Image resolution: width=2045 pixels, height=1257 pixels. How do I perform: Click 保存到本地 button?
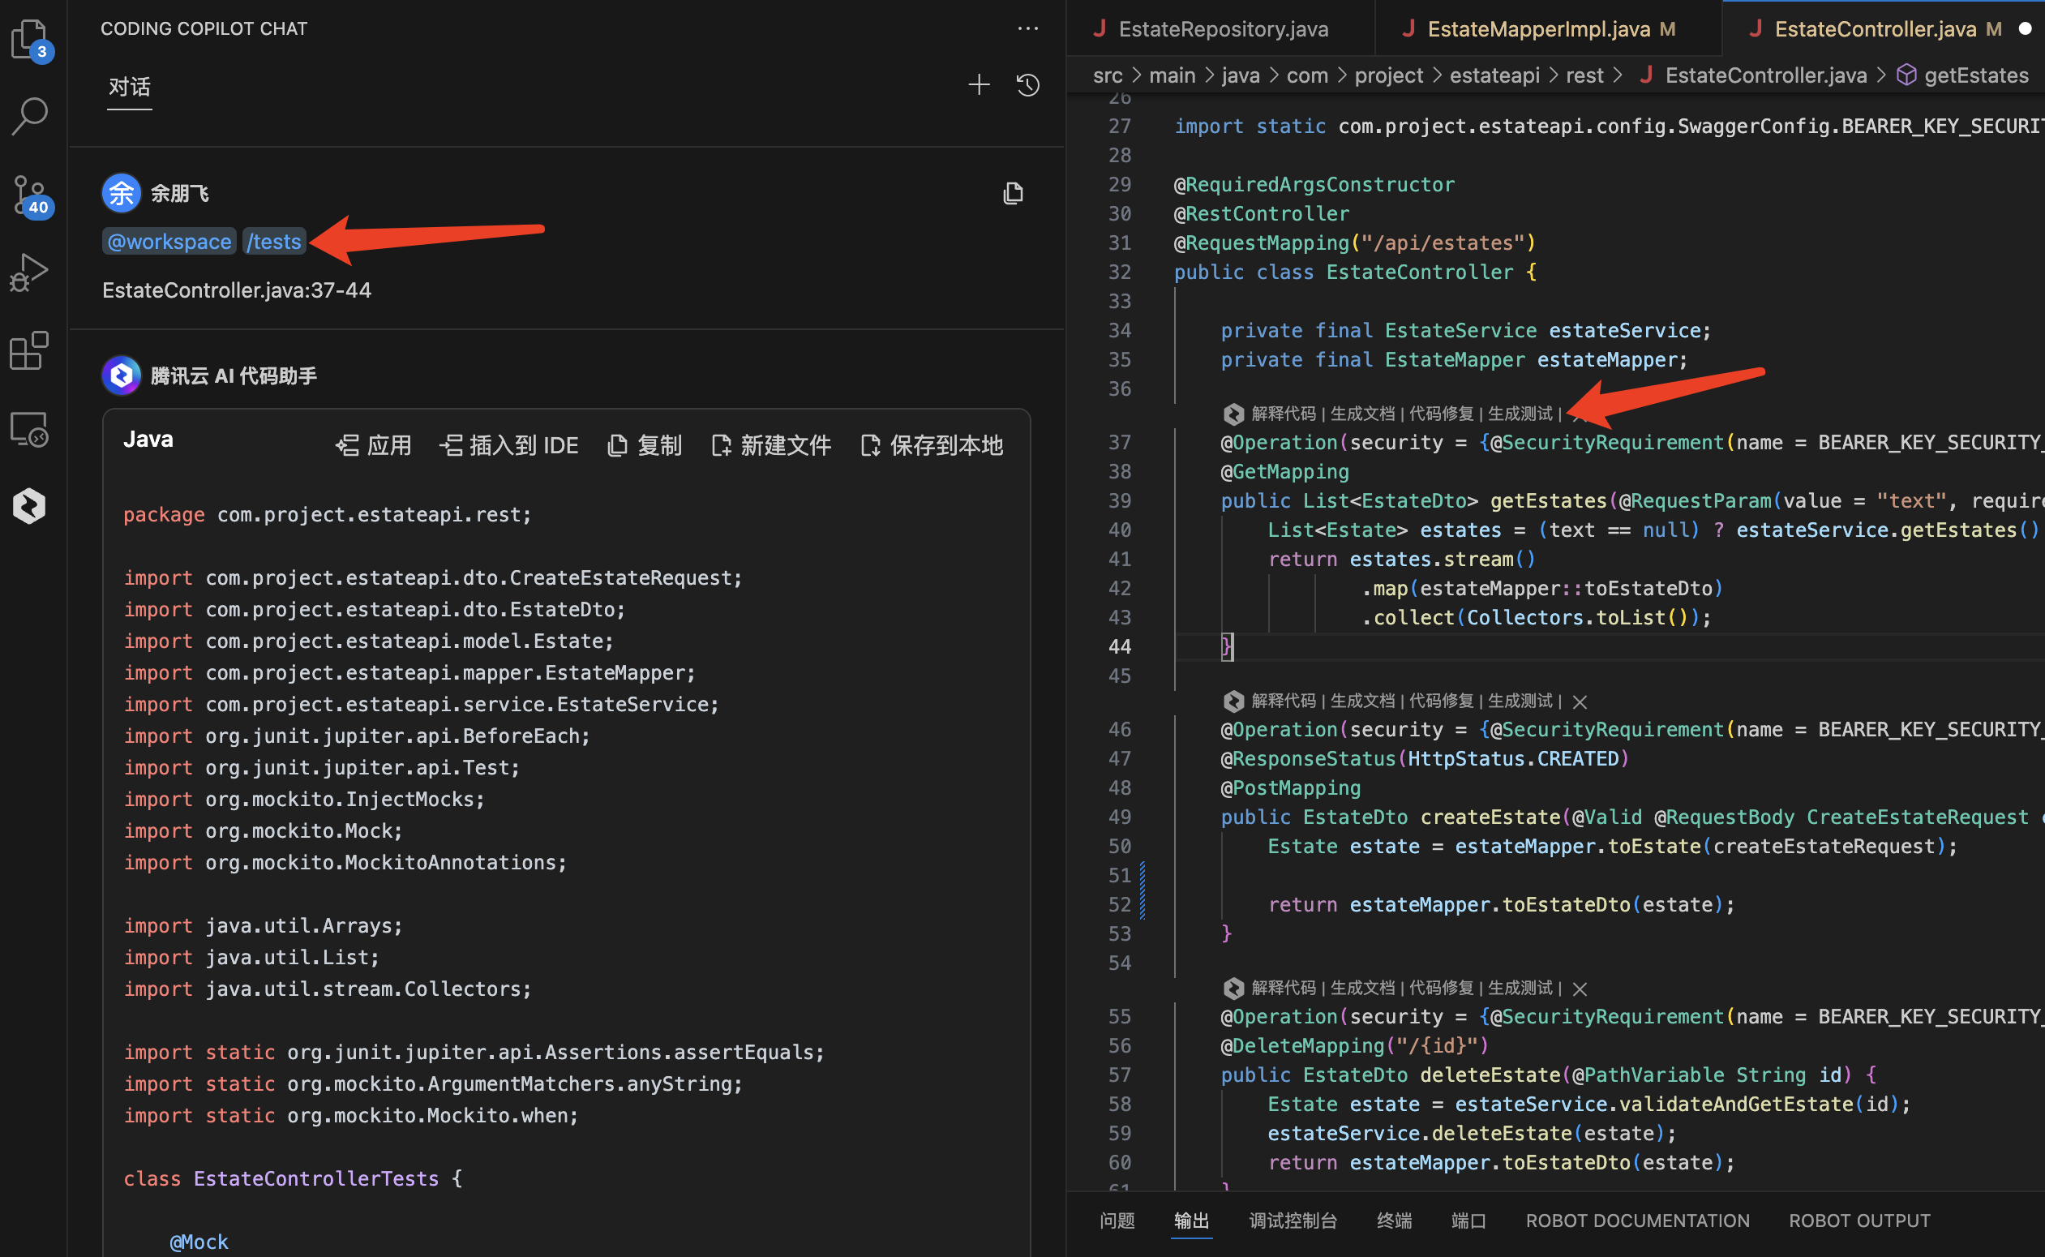[x=932, y=445]
